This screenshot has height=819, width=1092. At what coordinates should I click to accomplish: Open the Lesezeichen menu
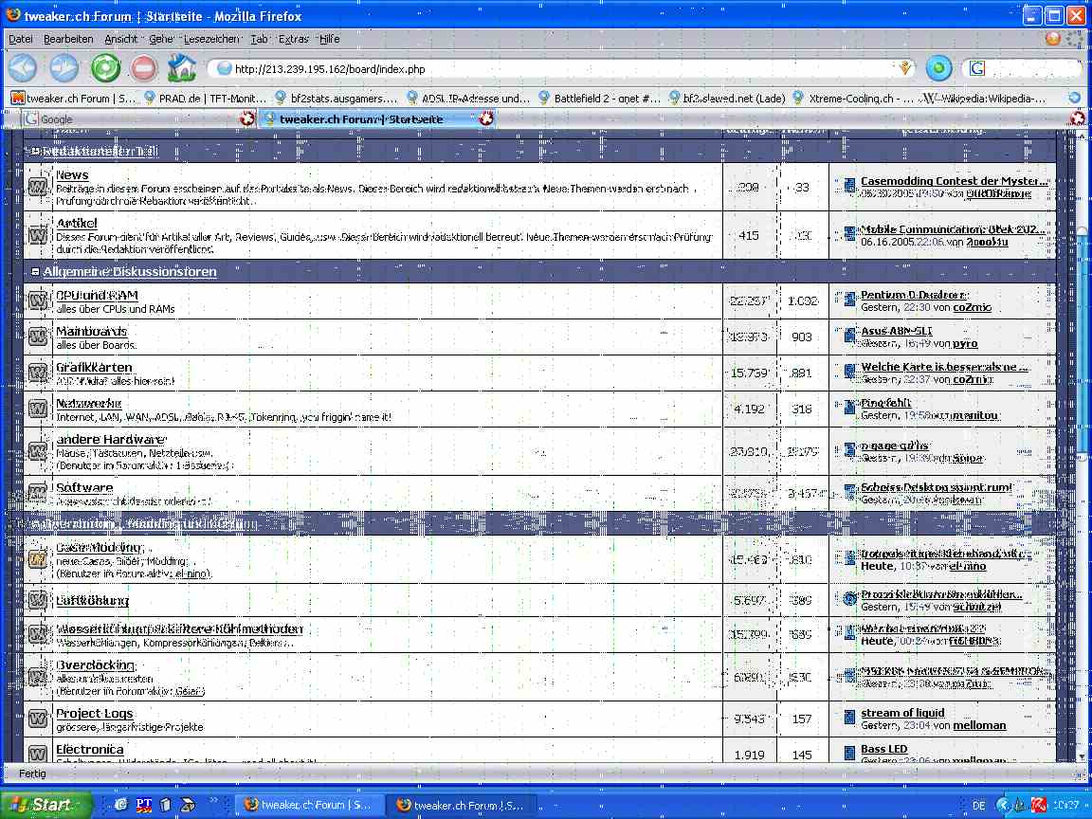point(211,39)
